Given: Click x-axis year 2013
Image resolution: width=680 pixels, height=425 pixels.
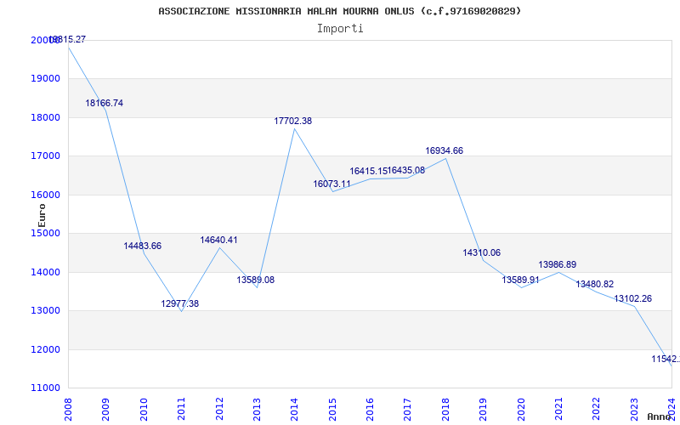Looking at the screenshot, I should [x=258, y=410].
